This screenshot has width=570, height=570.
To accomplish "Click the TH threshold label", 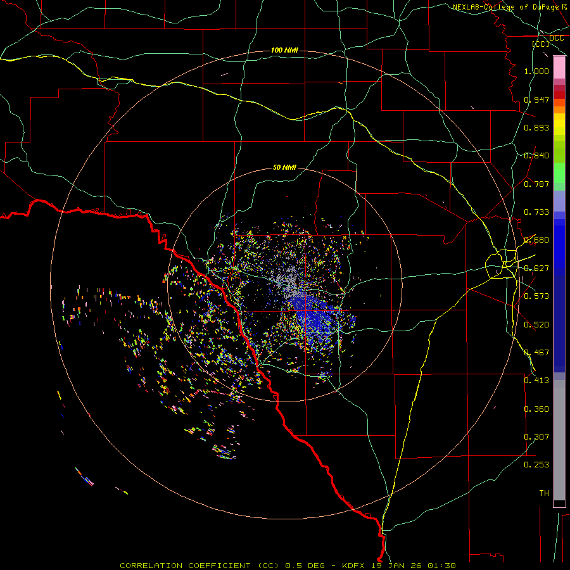I will [x=544, y=493].
